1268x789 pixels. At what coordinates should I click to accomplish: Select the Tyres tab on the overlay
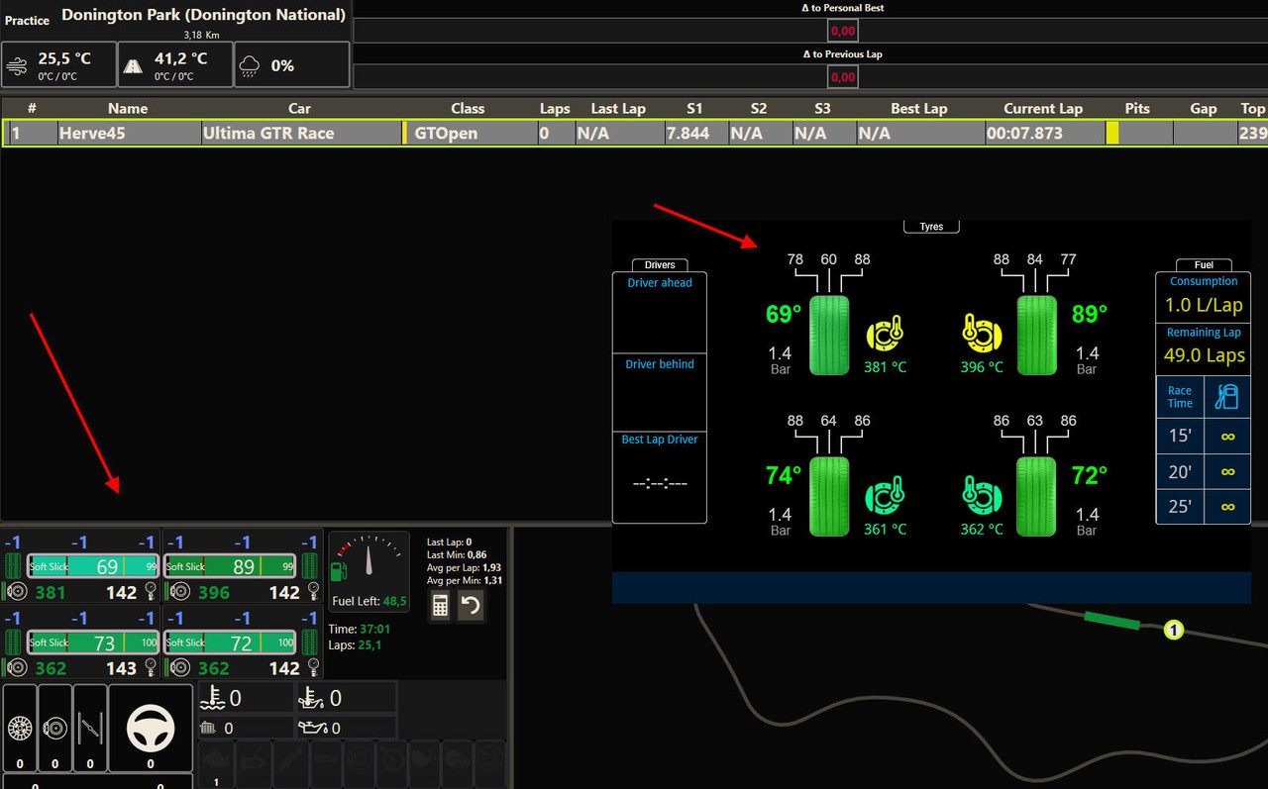point(930,226)
